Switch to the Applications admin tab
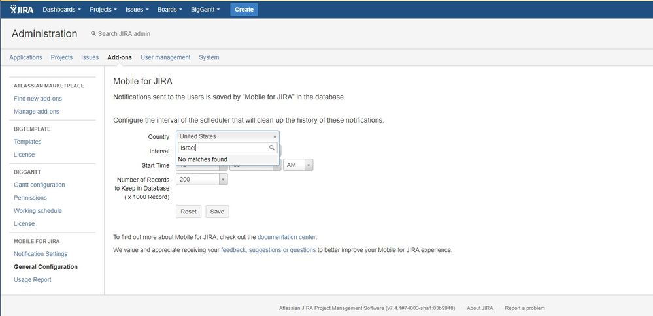The height and width of the screenshot is (316, 653). [x=26, y=57]
